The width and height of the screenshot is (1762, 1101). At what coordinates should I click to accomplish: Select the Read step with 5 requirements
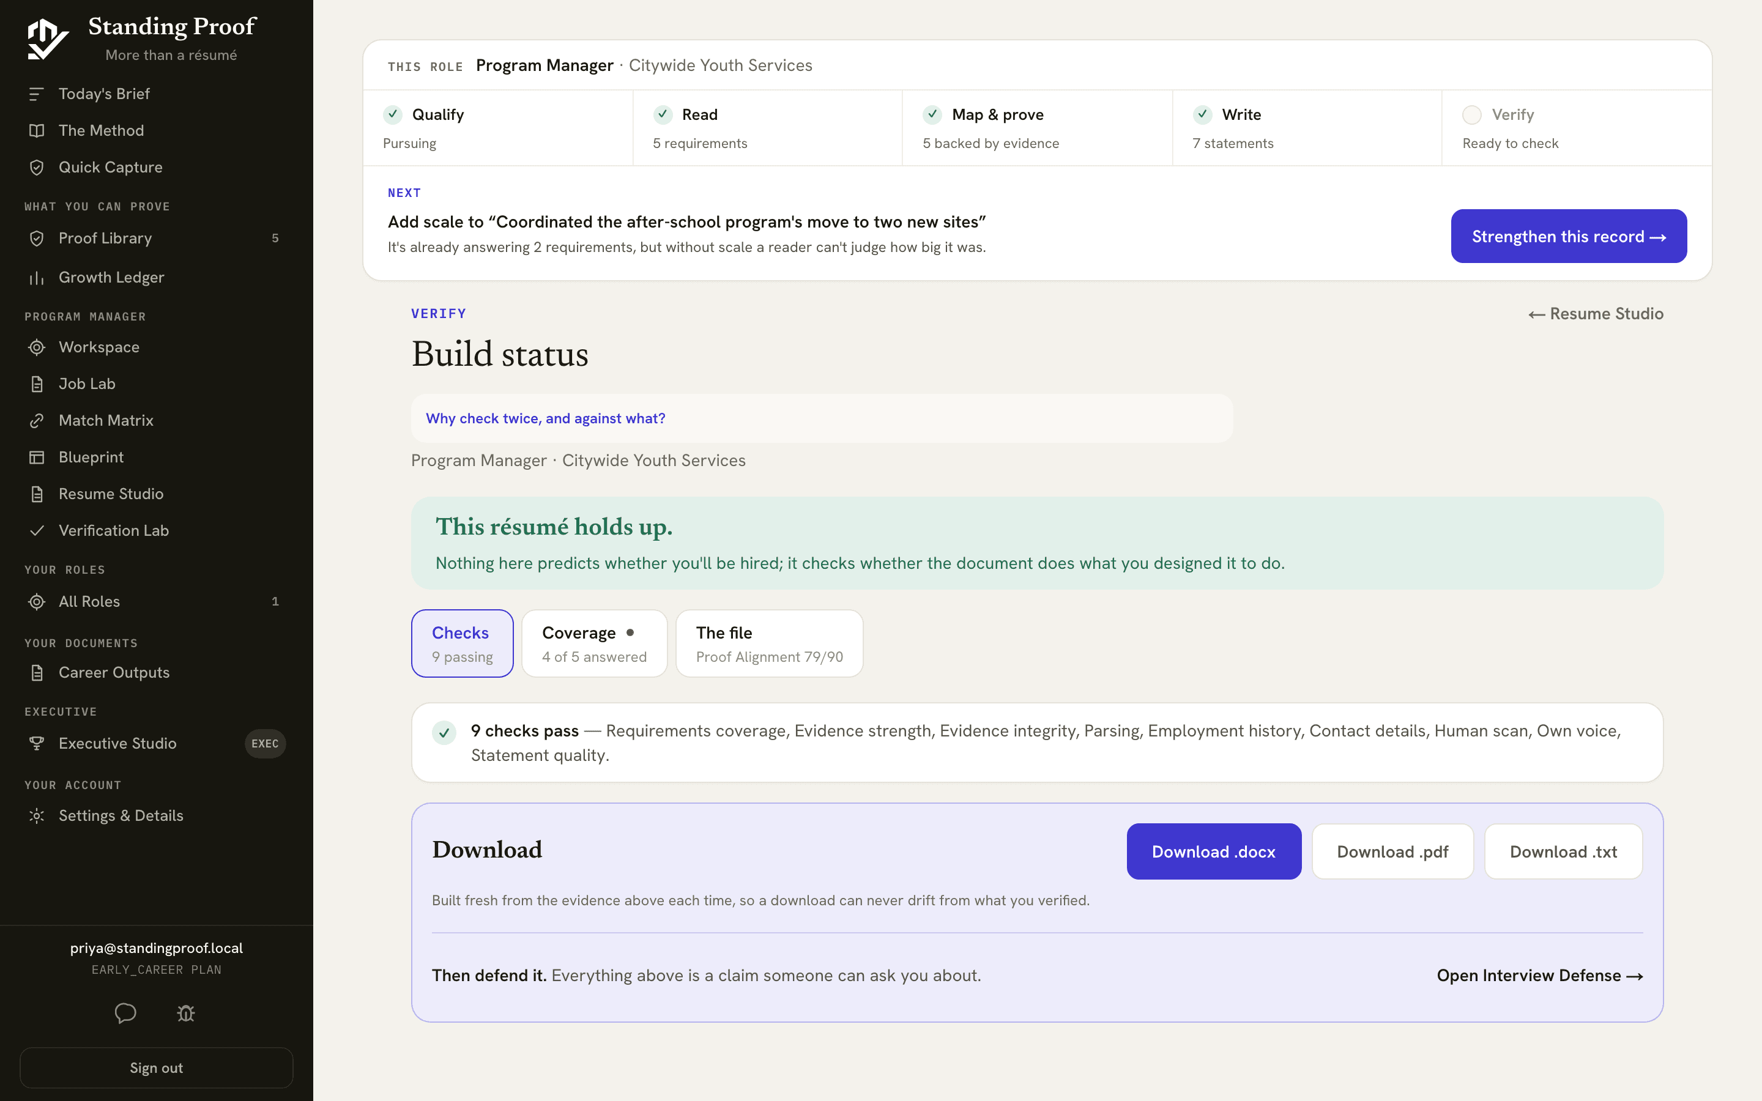(x=767, y=128)
